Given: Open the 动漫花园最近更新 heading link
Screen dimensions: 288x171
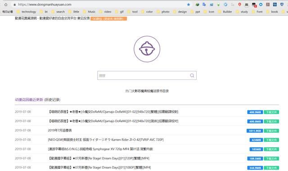Looking at the screenshot, I should coord(29,100).
